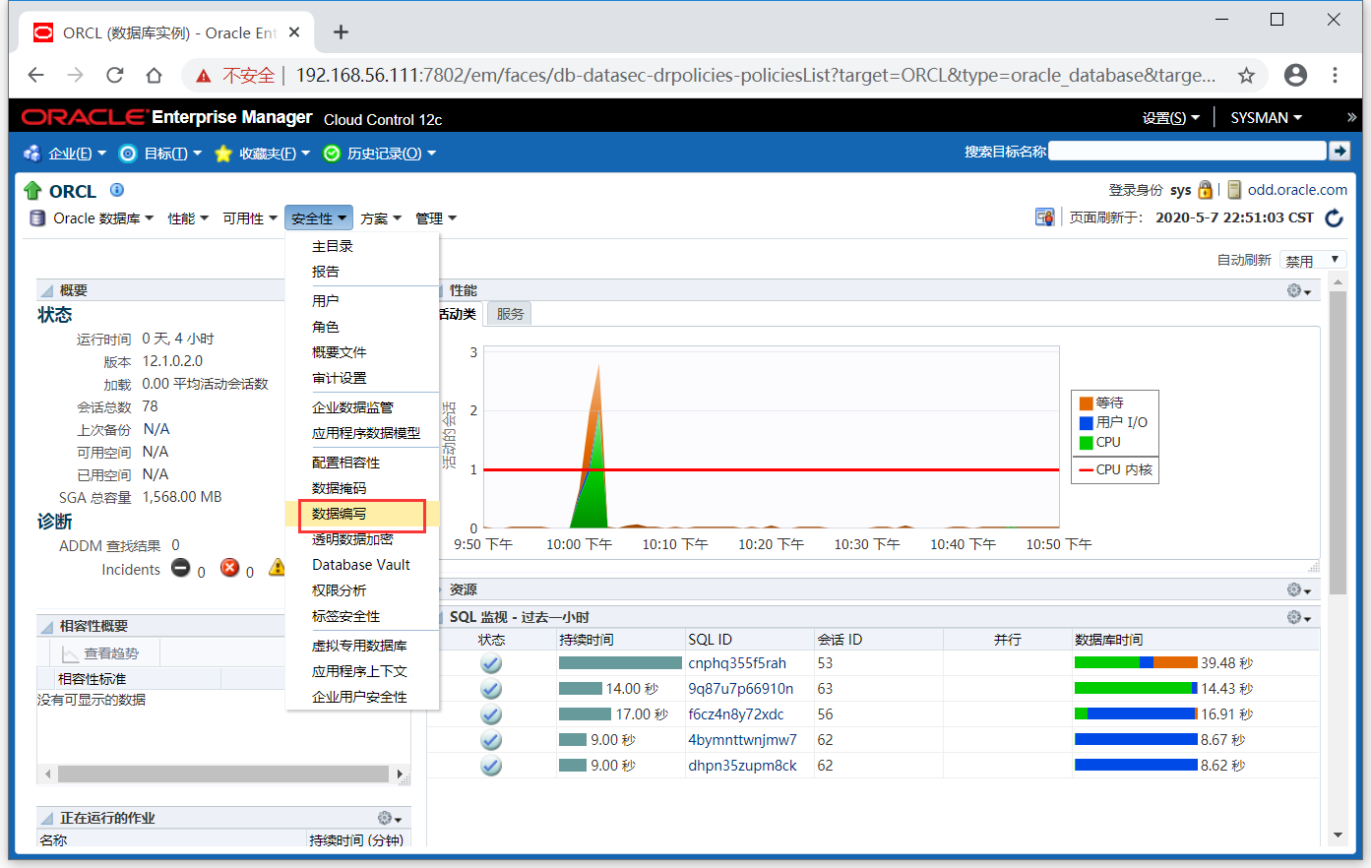
Task: Click the browser back arrow
Action: (36, 75)
